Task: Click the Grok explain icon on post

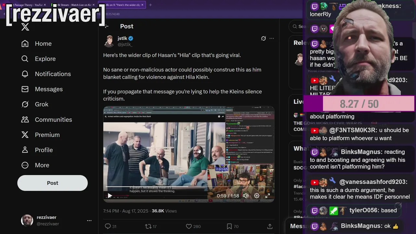Action: 264,38
